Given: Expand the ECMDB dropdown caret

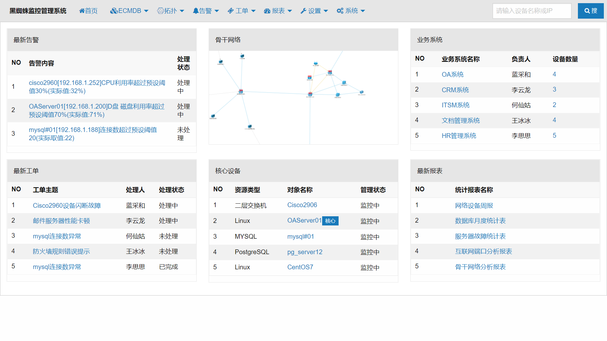Looking at the screenshot, I should pos(146,11).
